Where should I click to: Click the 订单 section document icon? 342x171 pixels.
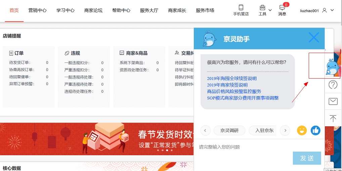coord(11,53)
